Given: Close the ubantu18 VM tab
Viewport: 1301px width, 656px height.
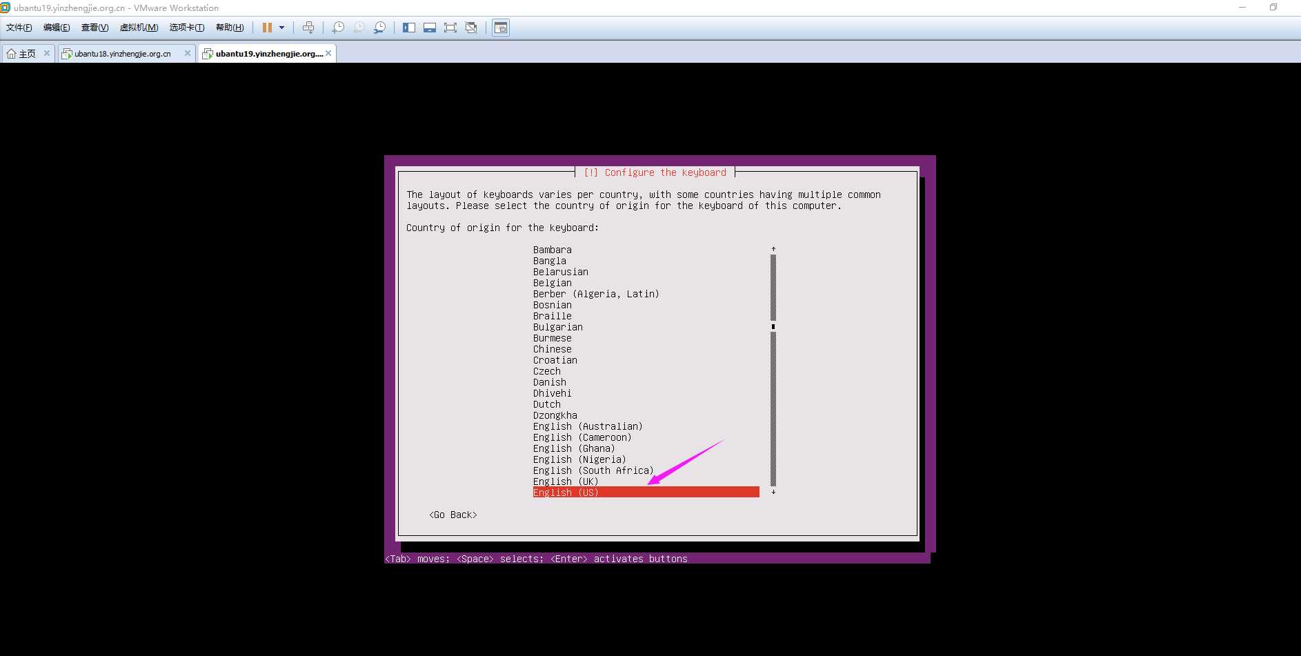Looking at the screenshot, I should tap(187, 53).
